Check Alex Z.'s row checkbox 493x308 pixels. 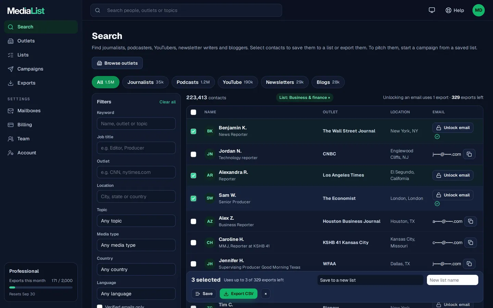click(193, 221)
